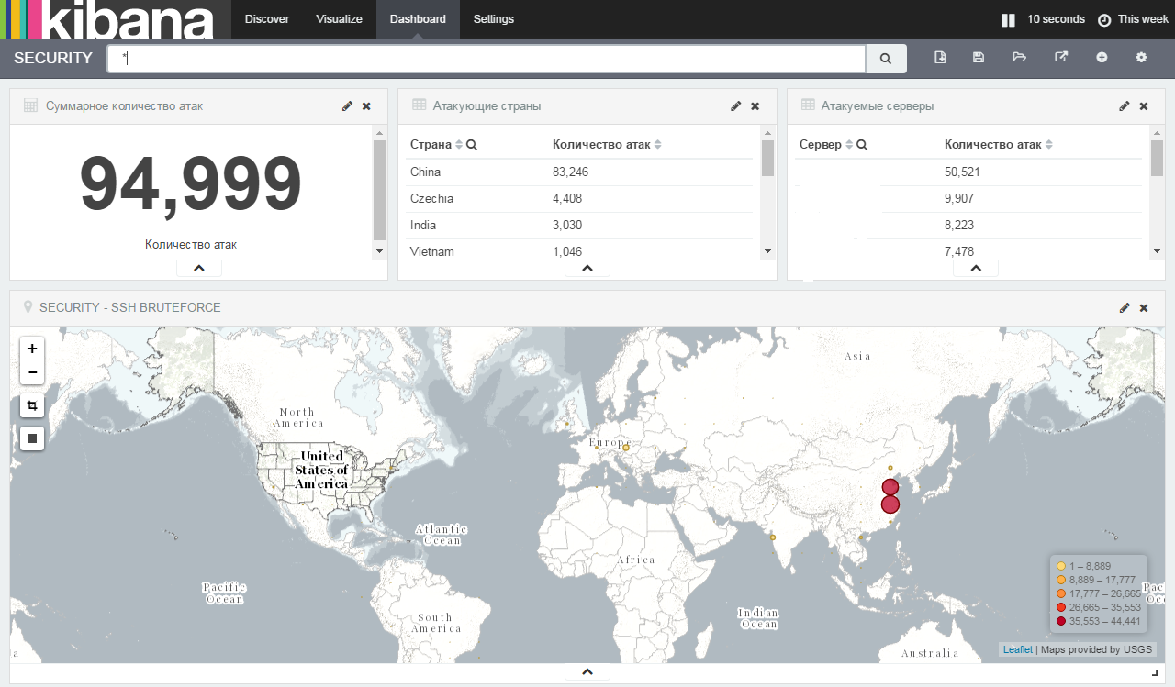Click up arrow of countries table scrollbar
The image size is (1175, 687).
(768, 133)
